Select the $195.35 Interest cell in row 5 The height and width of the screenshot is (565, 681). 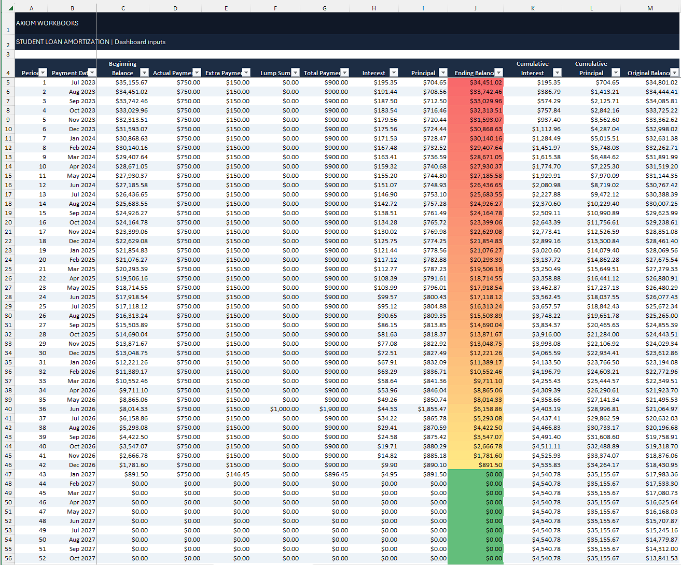click(x=374, y=82)
